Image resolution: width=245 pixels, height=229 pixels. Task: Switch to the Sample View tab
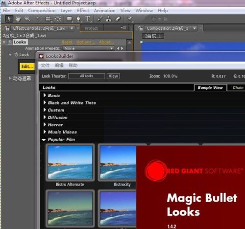(210, 88)
